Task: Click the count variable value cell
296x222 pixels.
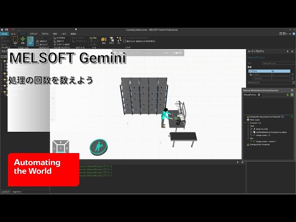Action: pos(281,74)
